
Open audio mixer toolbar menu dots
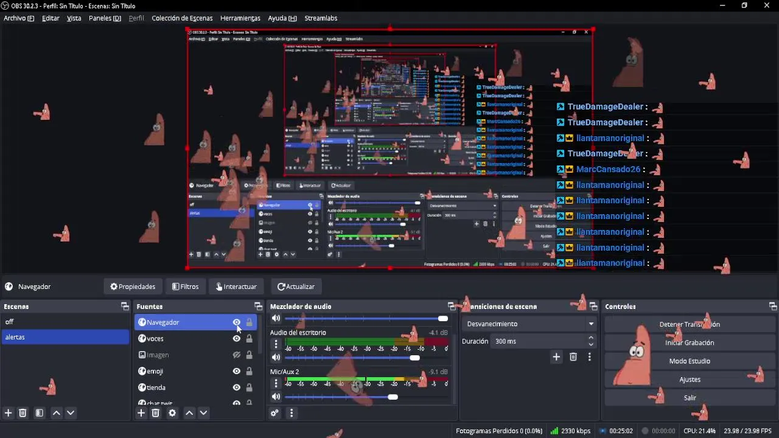click(292, 413)
